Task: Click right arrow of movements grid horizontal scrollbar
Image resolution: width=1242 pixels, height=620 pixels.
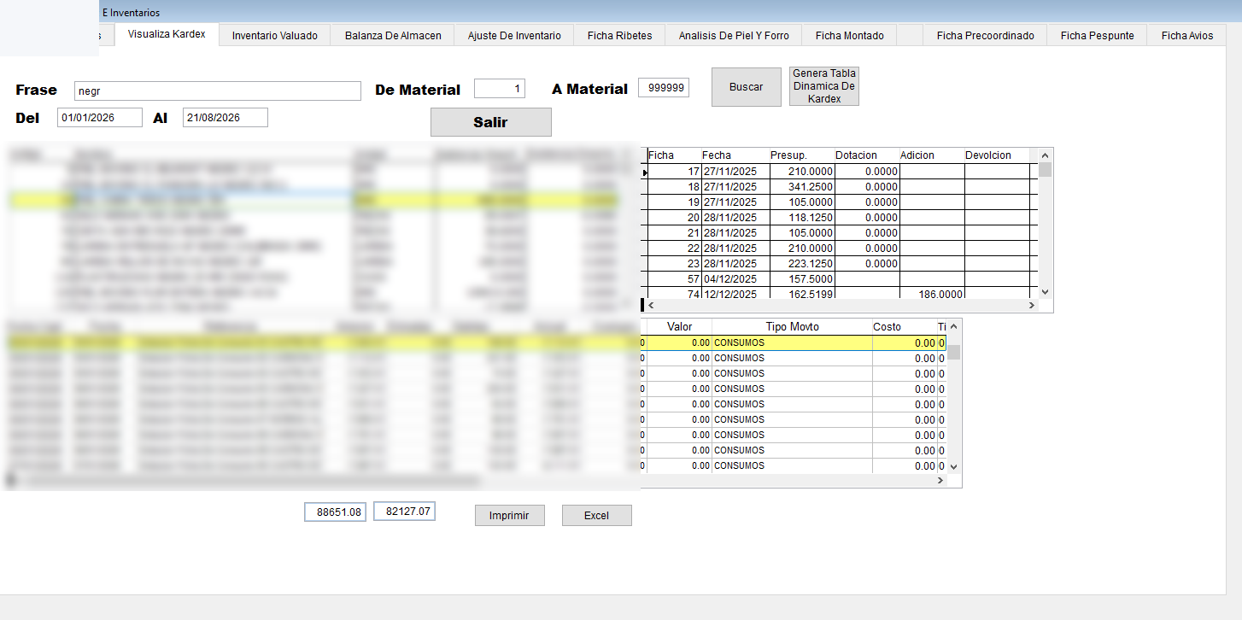Action: point(940,480)
